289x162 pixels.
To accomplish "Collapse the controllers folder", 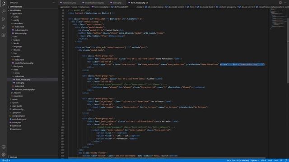I will 18,23.
